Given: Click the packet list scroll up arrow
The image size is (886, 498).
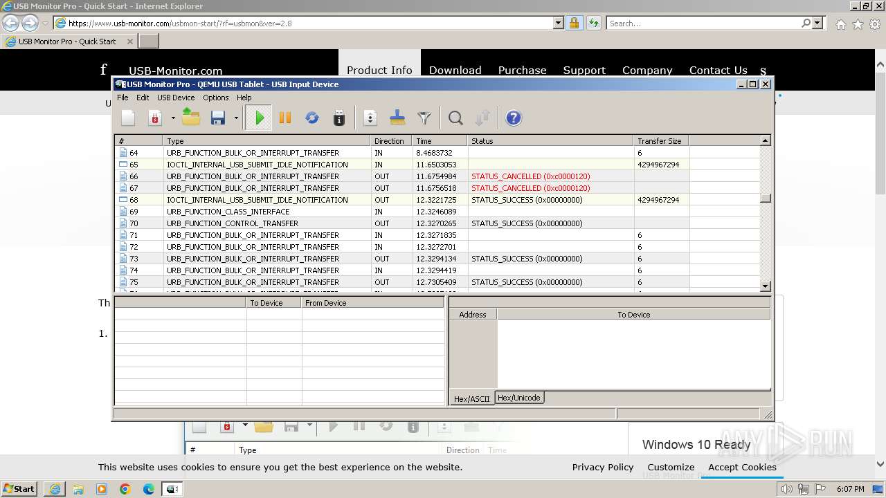Looking at the screenshot, I should (x=765, y=141).
